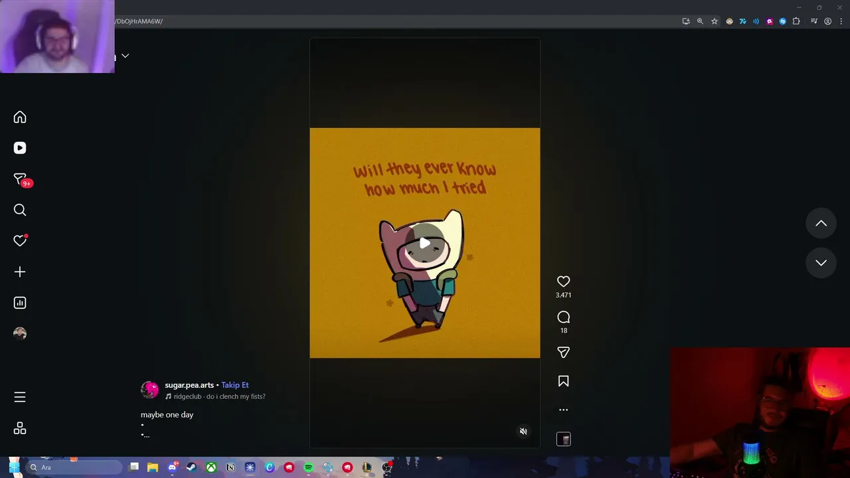Like the reel with the heart

pos(563,281)
